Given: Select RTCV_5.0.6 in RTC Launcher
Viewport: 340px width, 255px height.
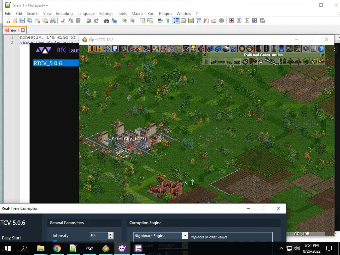Looking at the screenshot, I should 56,63.
